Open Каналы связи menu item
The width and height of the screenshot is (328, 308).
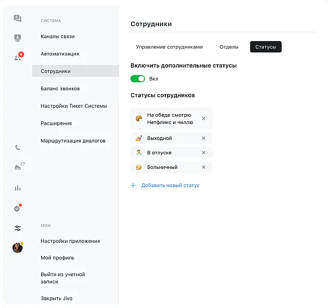pyautogui.click(x=58, y=36)
